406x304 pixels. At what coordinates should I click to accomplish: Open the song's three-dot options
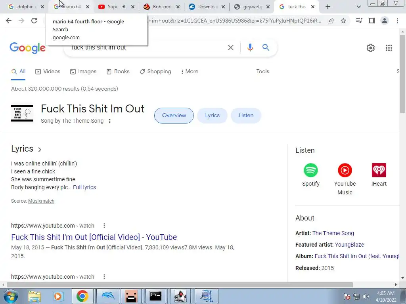pos(110,121)
